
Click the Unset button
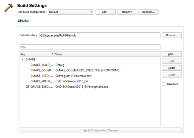click(172, 68)
